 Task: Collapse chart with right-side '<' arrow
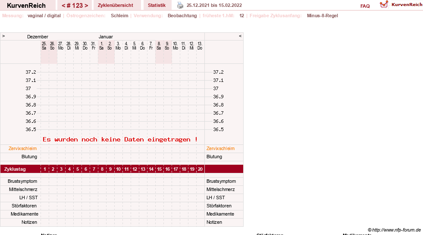pyautogui.click(x=240, y=36)
